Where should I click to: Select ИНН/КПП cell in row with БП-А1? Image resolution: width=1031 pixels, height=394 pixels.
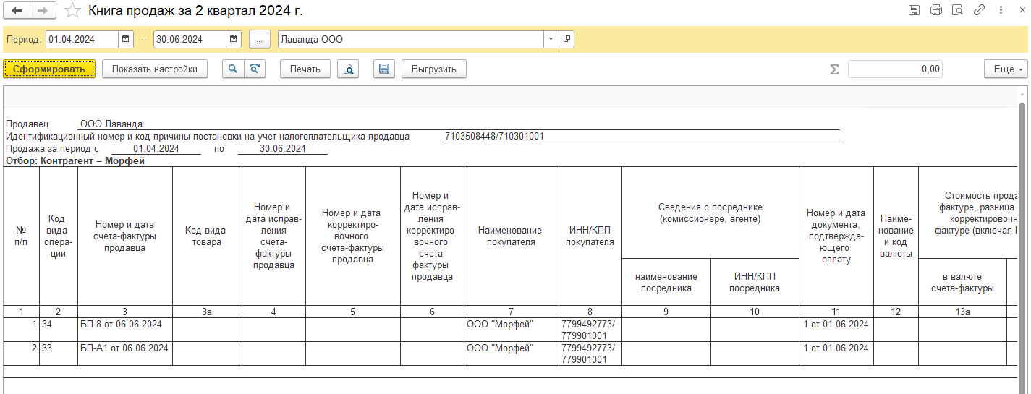(x=590, y=354)
